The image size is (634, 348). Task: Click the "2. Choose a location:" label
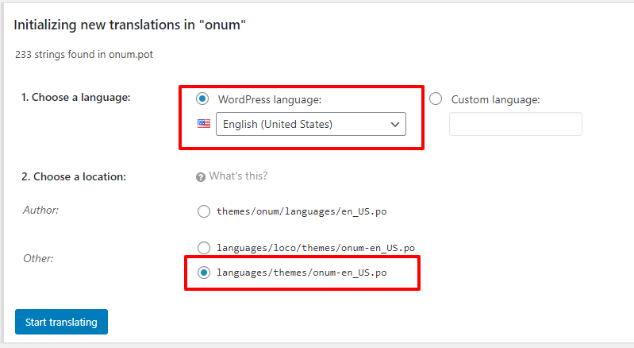[74, 176]
